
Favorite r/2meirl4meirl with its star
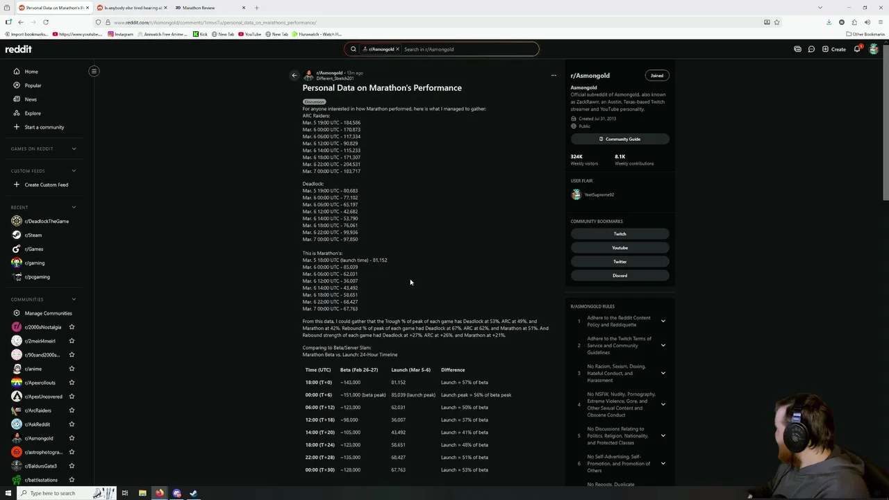point(72,341)
